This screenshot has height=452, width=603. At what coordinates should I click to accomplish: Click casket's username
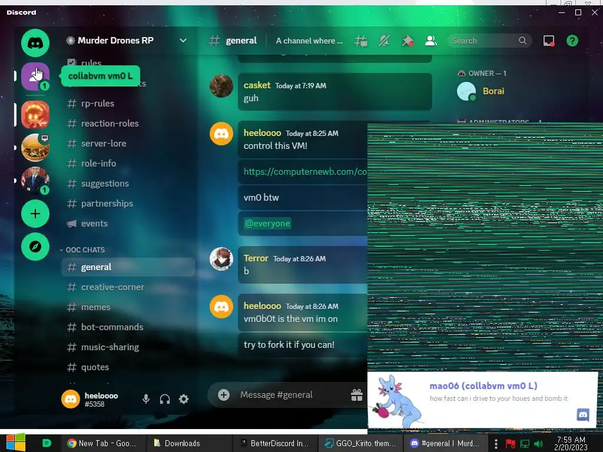pyautogui.click(x=257, y=85)
